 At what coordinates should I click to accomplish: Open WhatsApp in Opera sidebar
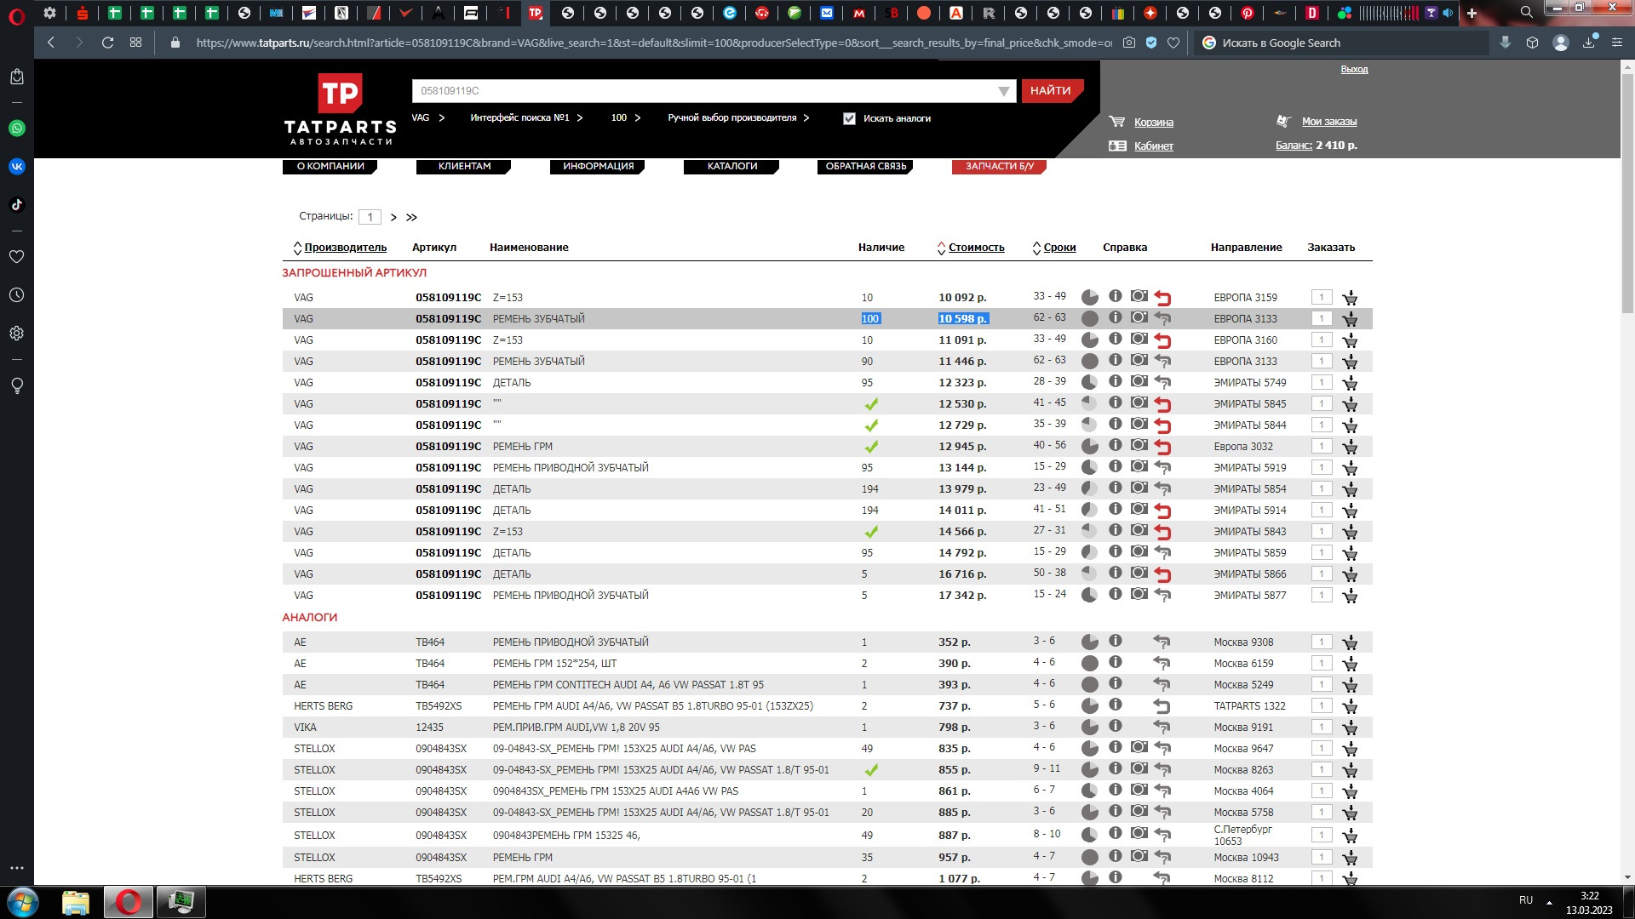click(17, 128)
